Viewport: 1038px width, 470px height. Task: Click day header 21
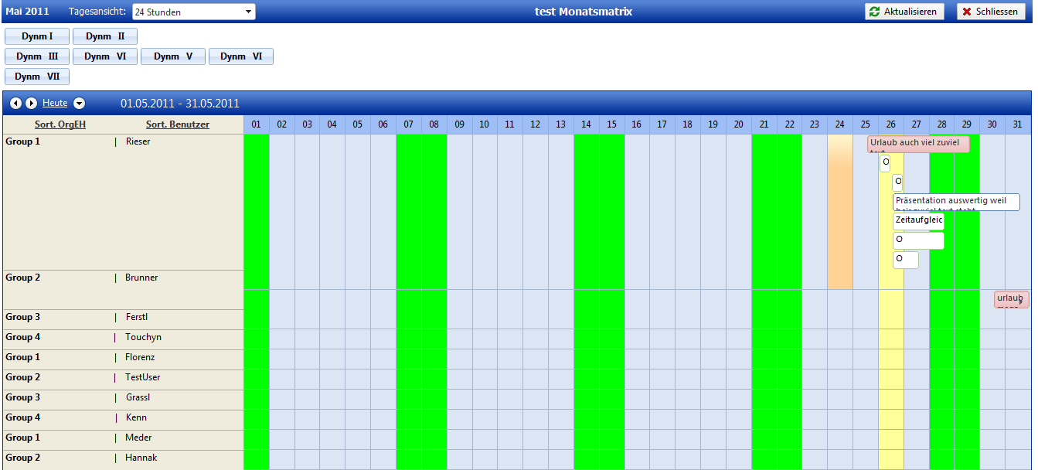tap(764, 124)
